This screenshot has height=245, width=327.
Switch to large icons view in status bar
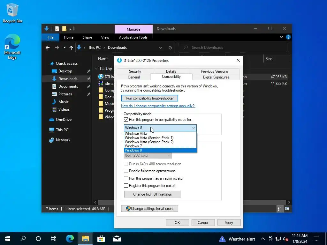(287, 209)
